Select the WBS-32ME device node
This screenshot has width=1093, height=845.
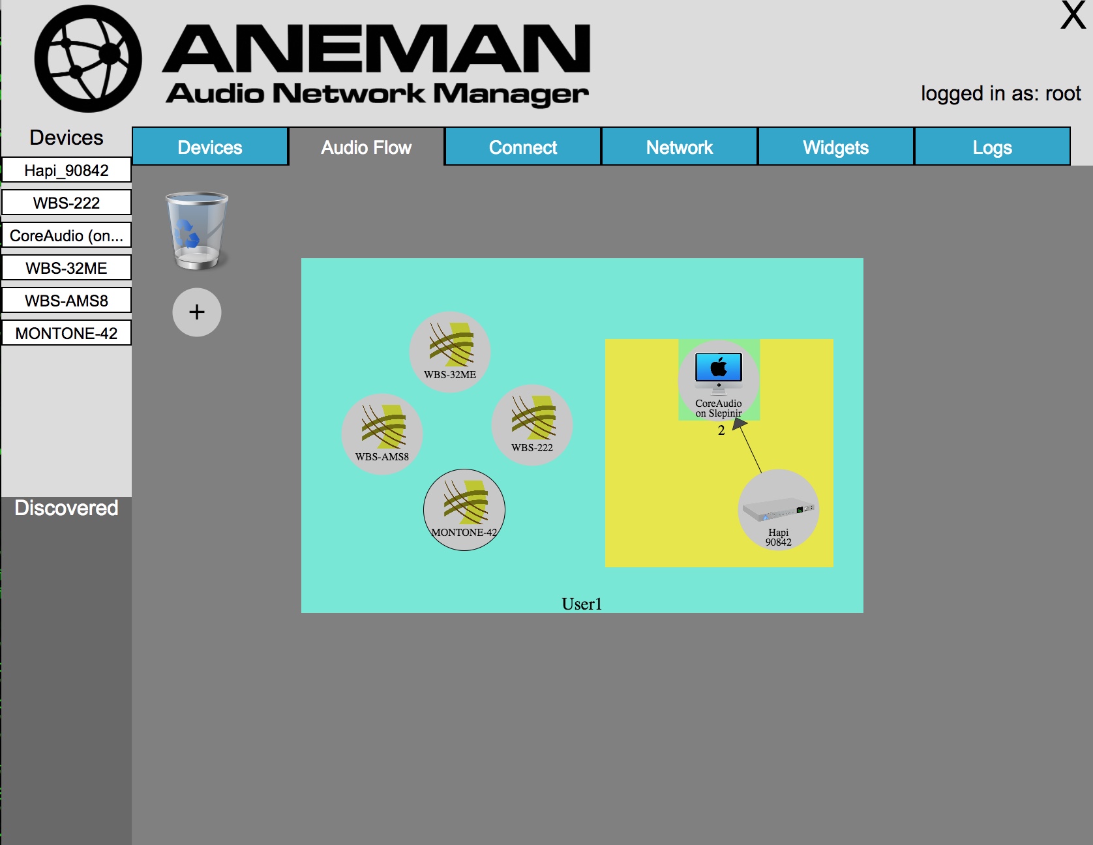point(450,352)
